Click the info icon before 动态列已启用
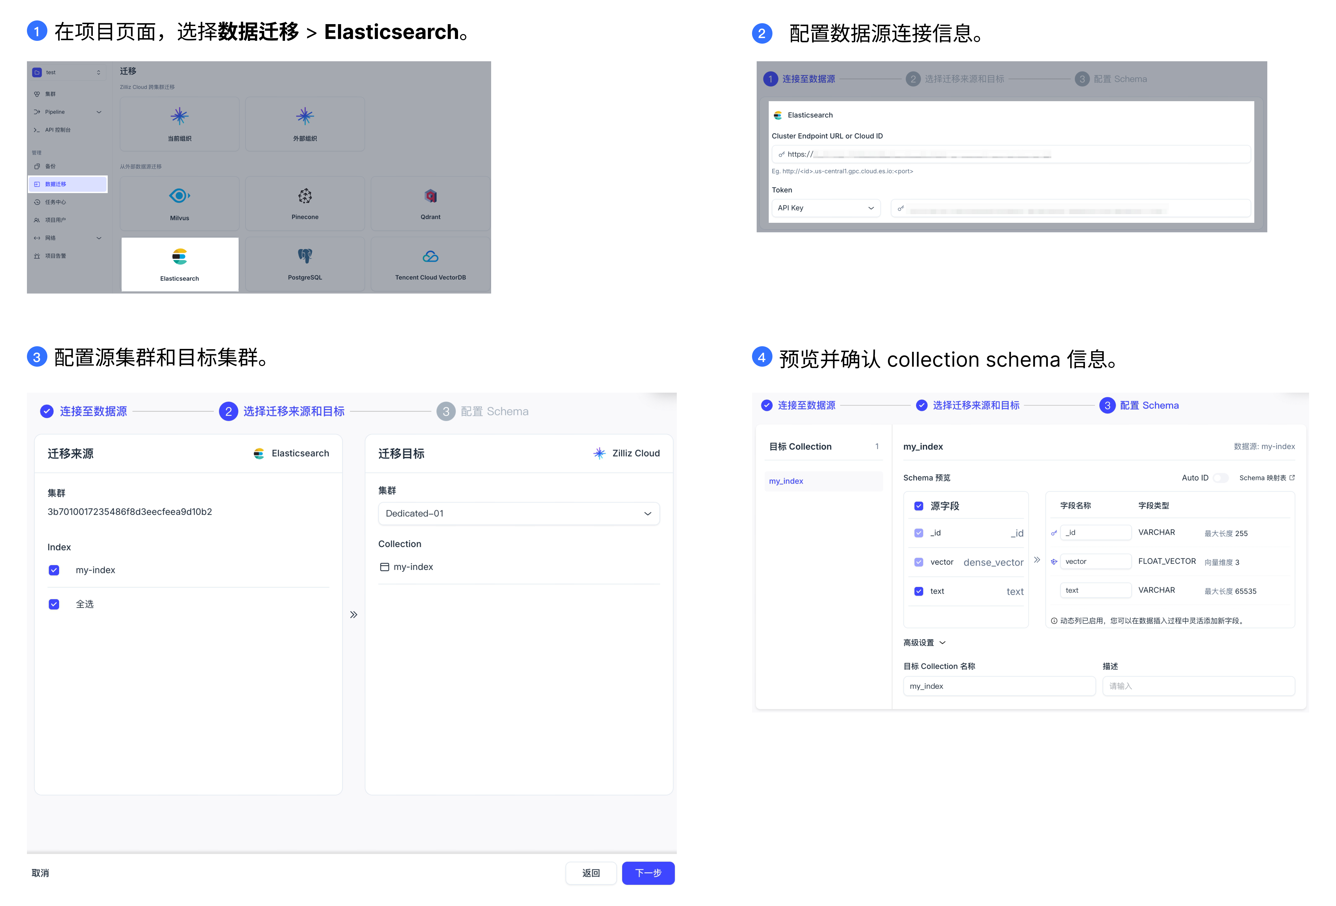1336x906 pixels. click(1054, 621)
